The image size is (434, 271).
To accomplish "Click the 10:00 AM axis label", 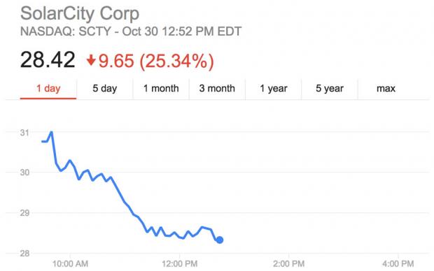I will click(70, 264).
